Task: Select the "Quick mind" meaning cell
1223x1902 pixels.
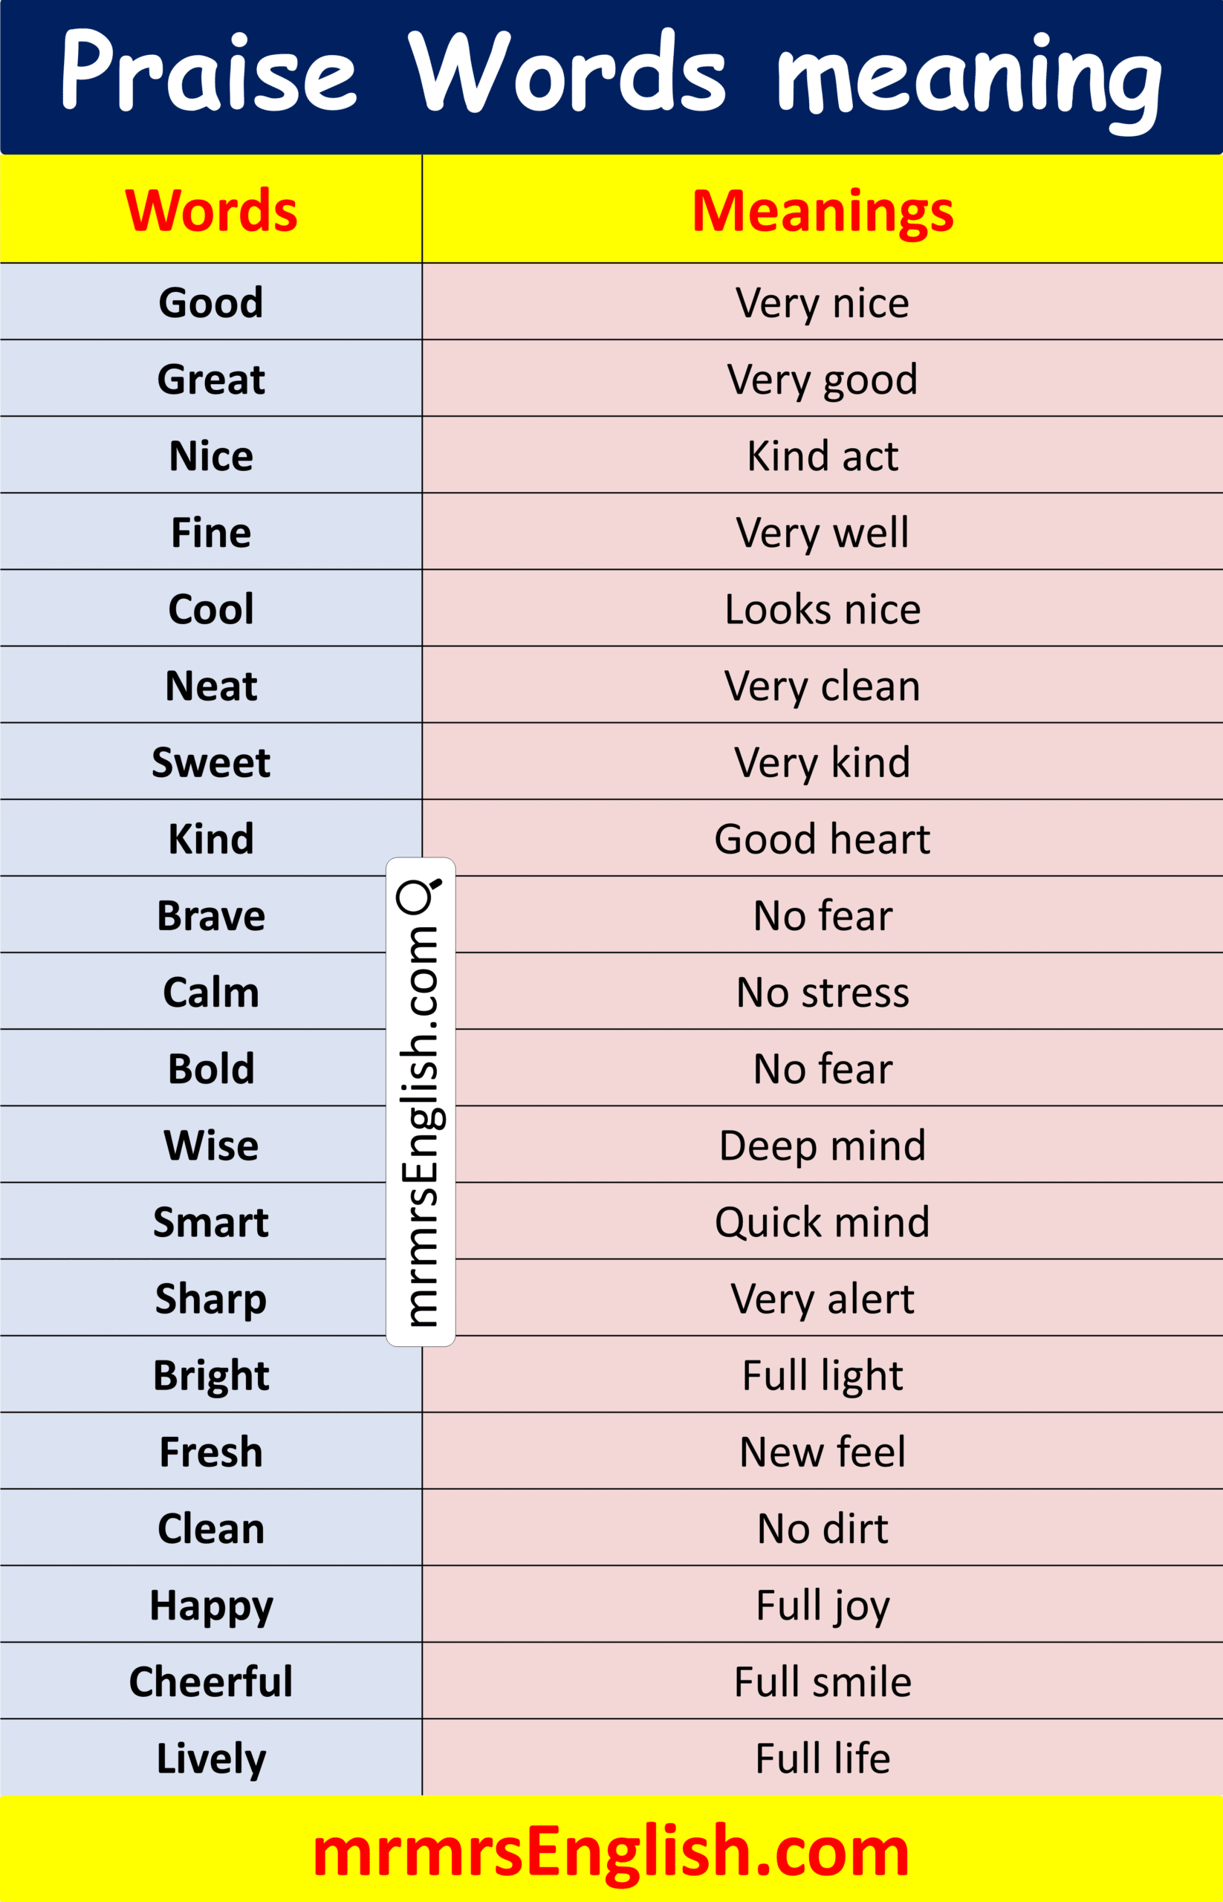Action: click(x=822, y=1221)
